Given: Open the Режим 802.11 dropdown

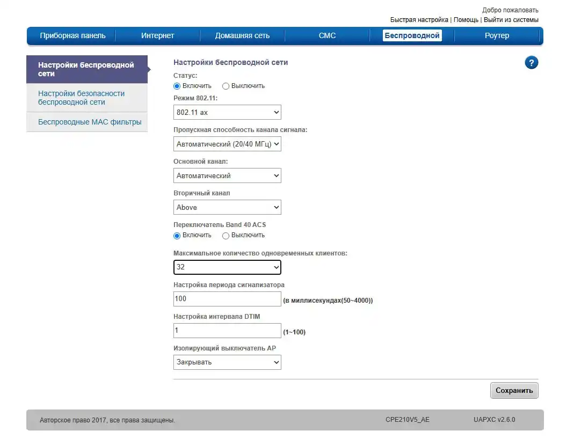Looking at the screenshot, I should click(227, 112).
